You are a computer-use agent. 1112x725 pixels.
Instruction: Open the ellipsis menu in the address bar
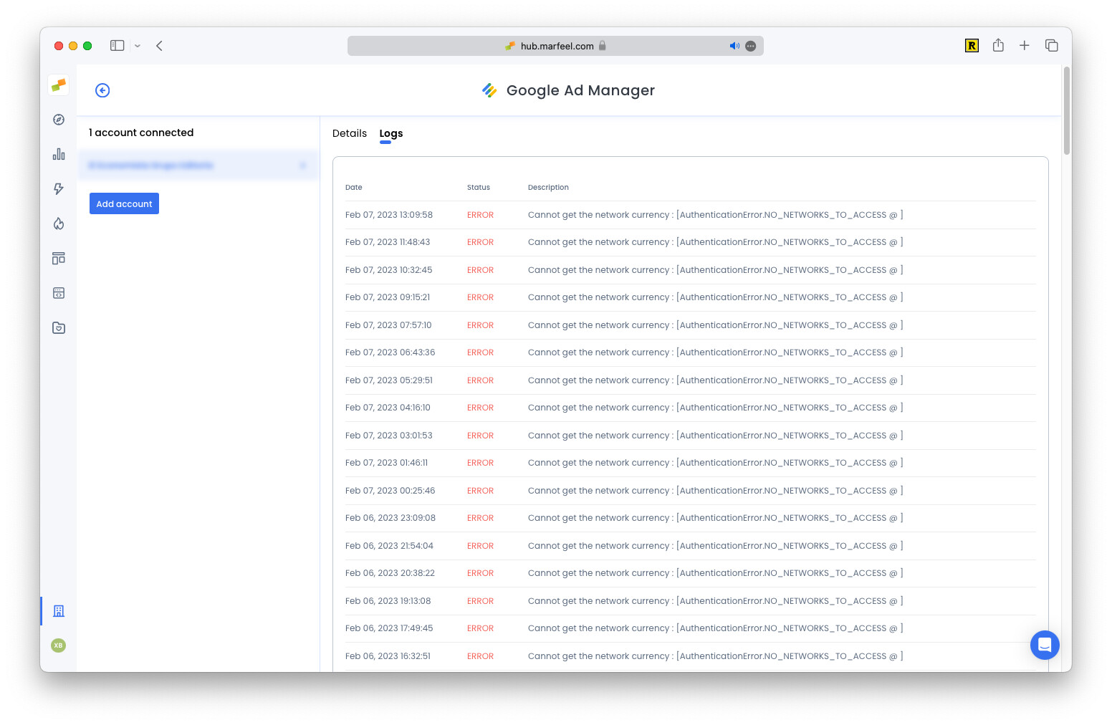[x=750, y=46]
